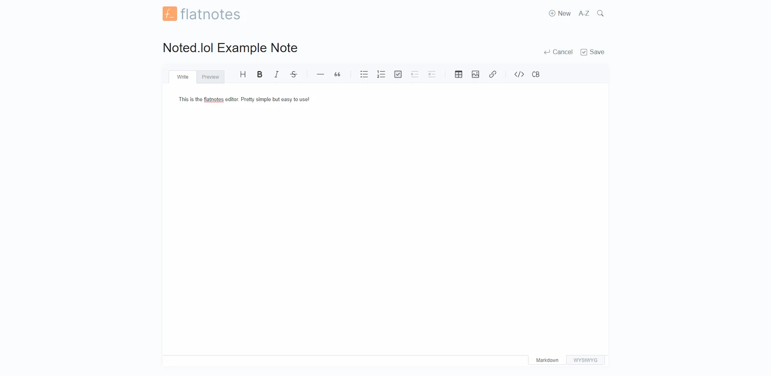Insert a horizontal line
The width and height of the screenshot is (771, 376).
[x=320, y=74]
